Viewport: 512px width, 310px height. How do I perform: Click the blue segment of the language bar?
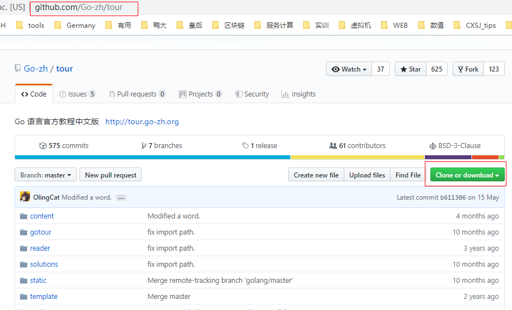point(153,157)
